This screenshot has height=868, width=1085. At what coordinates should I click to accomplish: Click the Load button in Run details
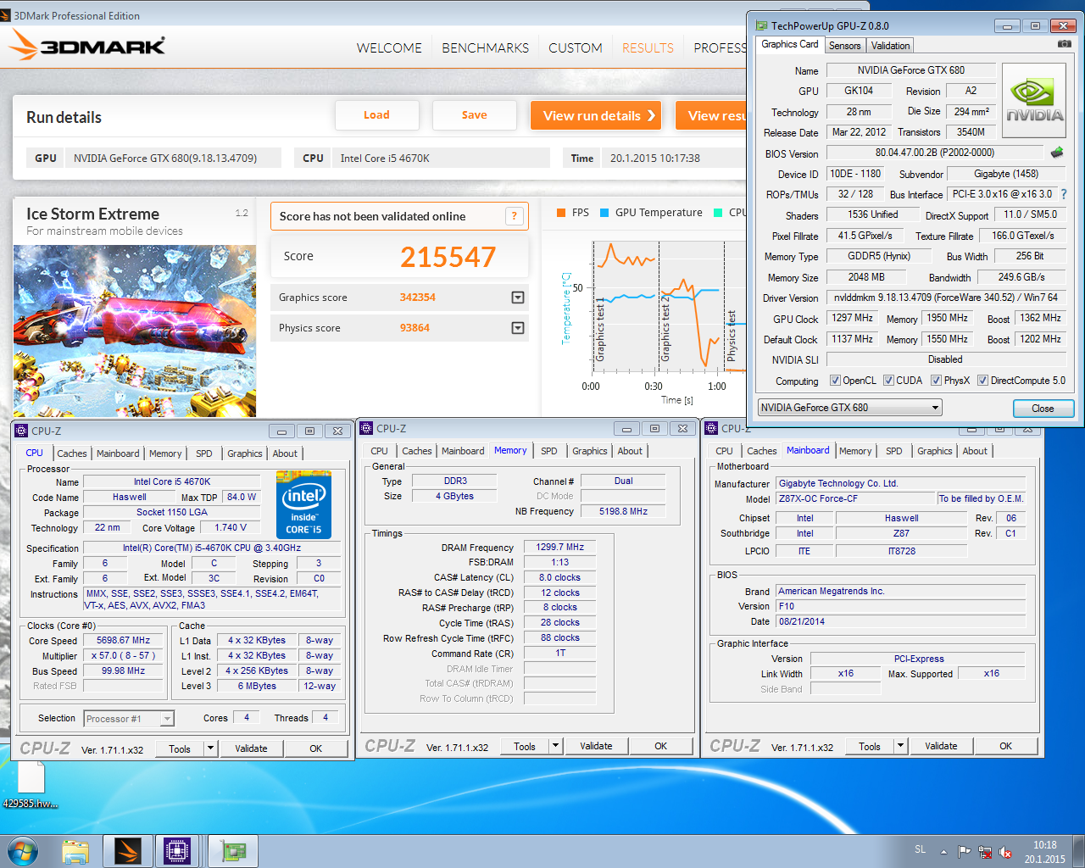pos(377,115)
